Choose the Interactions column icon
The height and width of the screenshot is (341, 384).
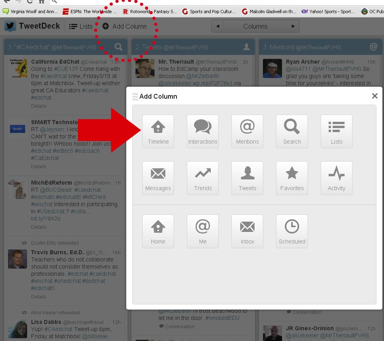(x=203, y=132)
